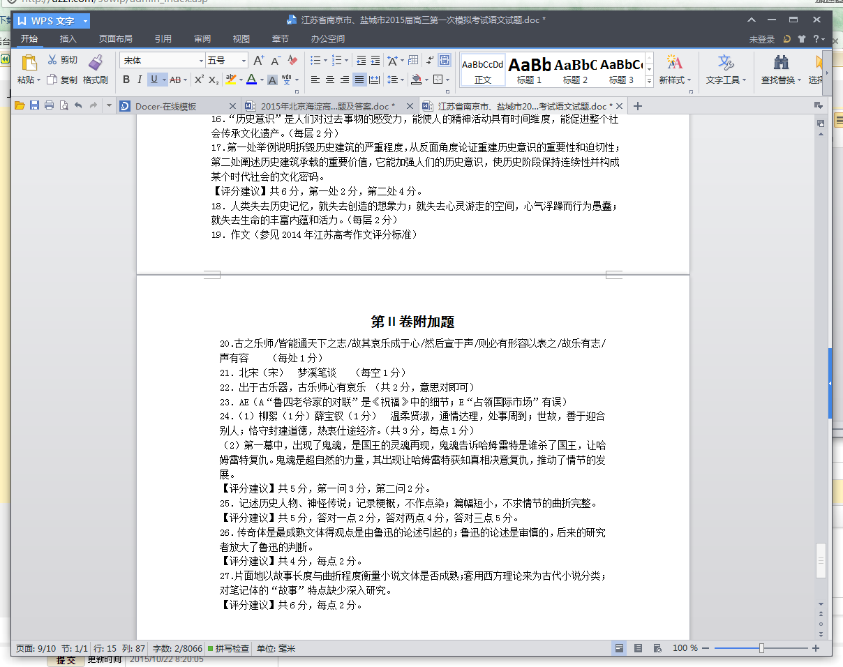Switch to page layout view in status bar
The height and width of the screenshot is (667, 843).
point(618,649)
